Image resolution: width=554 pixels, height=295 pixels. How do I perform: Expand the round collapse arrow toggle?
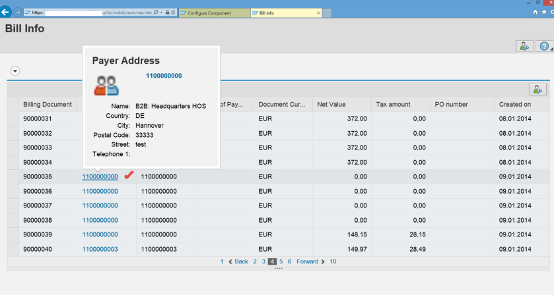[15, 71]
